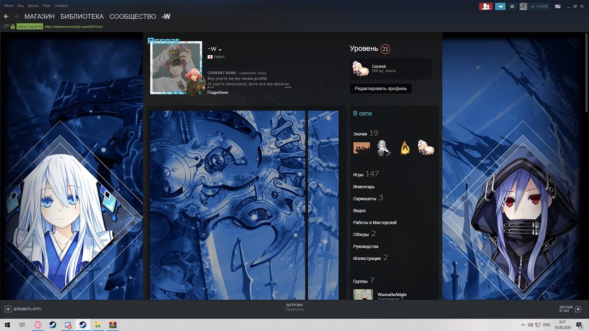This screenshot has width=589, height=331.
Task: Expand the profile name -W dropdown arrow
Action: 220,50
